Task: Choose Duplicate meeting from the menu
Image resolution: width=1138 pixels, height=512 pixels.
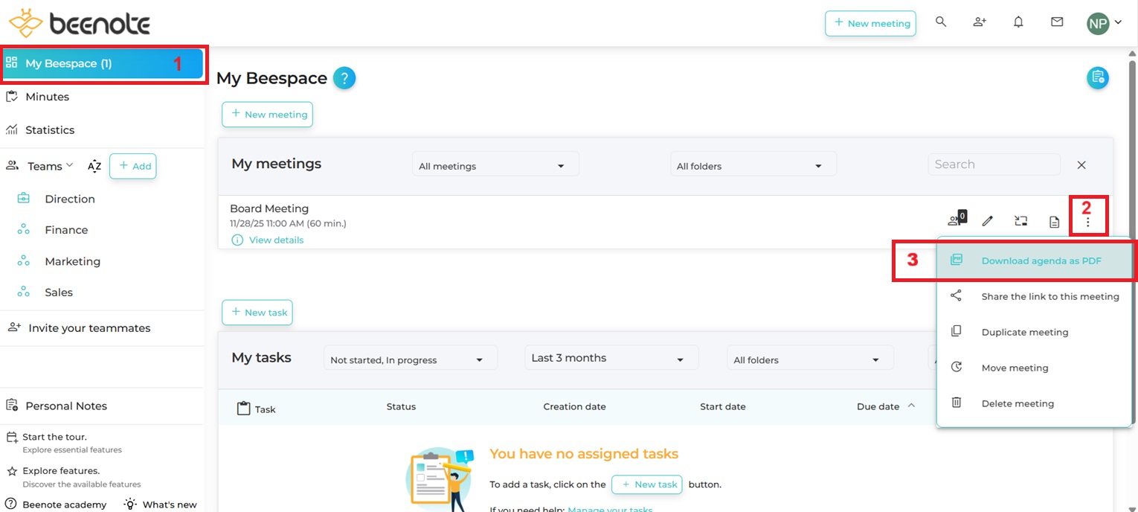Action: coord(1024,332)
